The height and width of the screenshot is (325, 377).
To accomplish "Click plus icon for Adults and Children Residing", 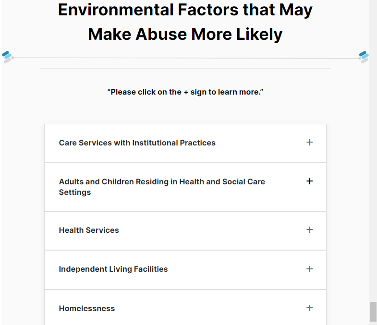I will pyautogui.click(x=309, y=181).
